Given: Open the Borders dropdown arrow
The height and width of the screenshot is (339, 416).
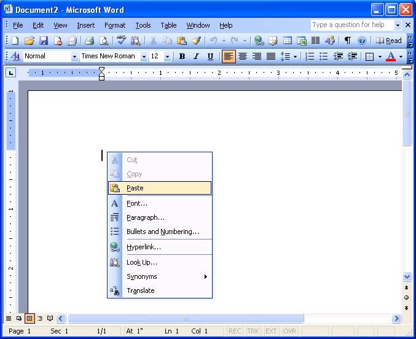Looking at the screenshot, I should 380,56.
